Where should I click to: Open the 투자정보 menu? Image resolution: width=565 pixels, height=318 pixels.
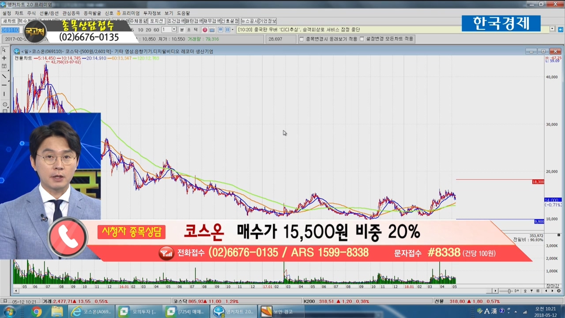click(x=152, y=13)
